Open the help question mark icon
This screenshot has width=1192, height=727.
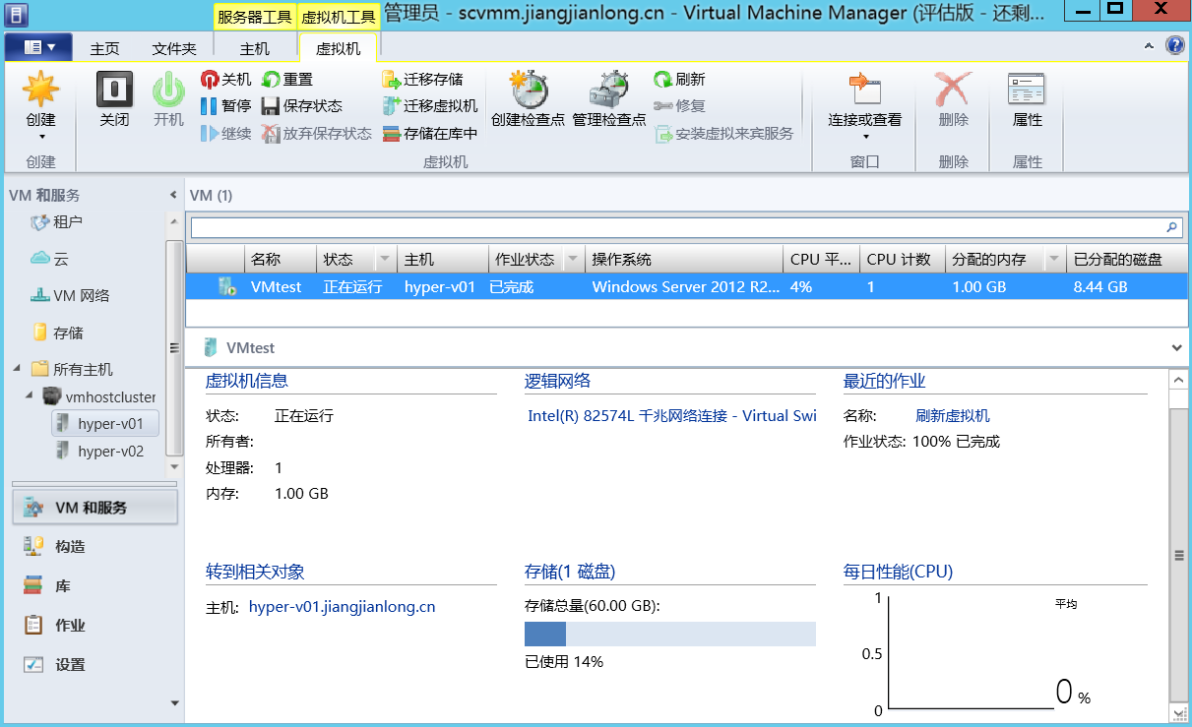tap(1174, 45)
